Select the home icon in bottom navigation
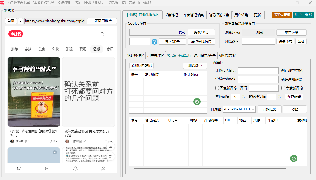Viewport: 316px width, 180px height. (x=19, y=168)
